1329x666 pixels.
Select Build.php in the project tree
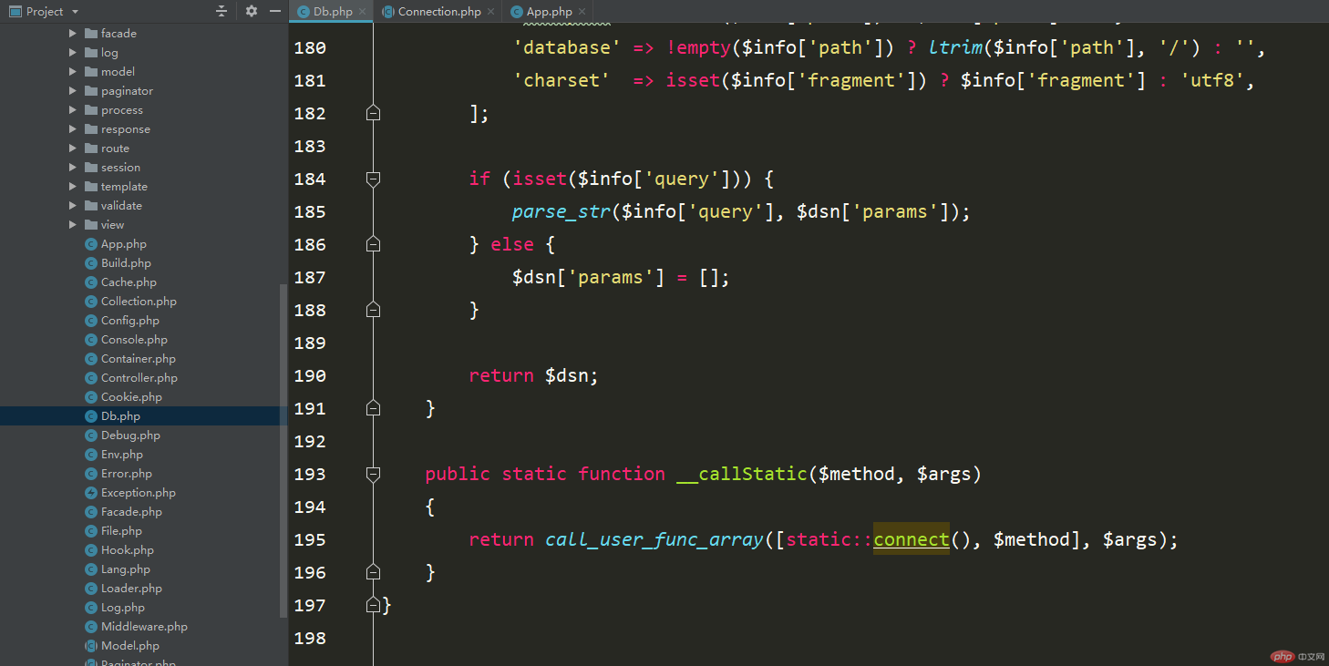point(126,263)
